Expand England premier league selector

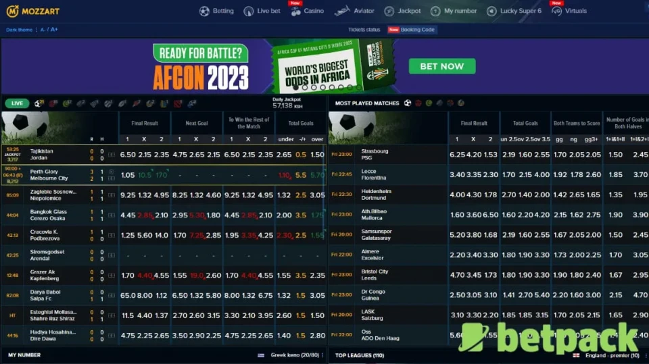pos(605,355)
